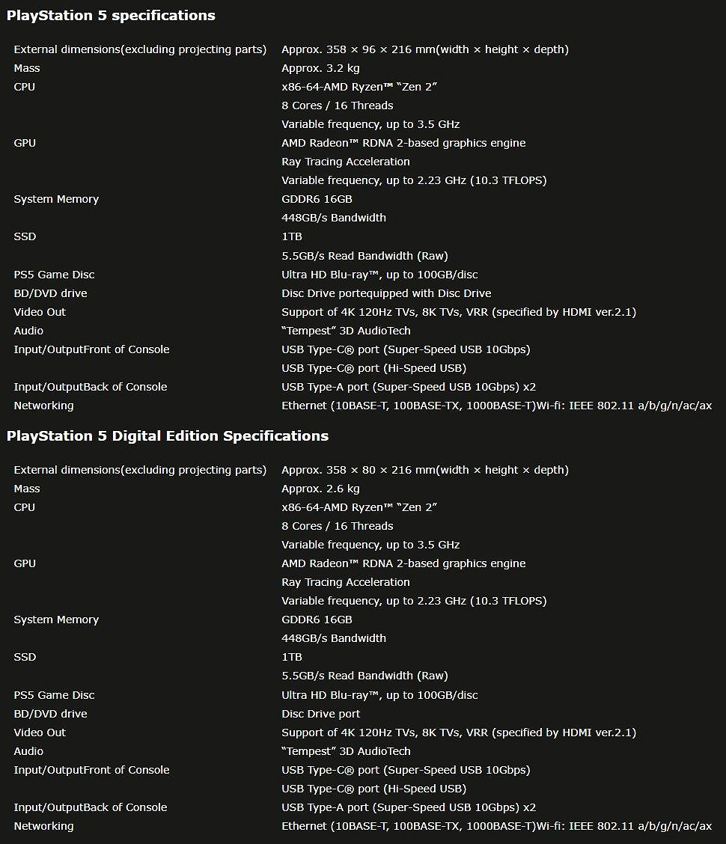726x844 pixels.
Task: Click the Audio label in the first table
Action: [28, 331]
